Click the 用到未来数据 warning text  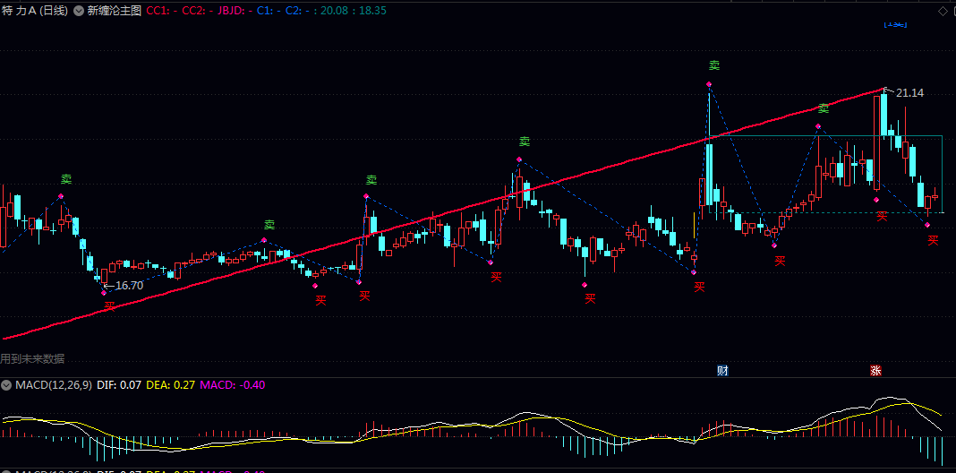pos(33,358)
